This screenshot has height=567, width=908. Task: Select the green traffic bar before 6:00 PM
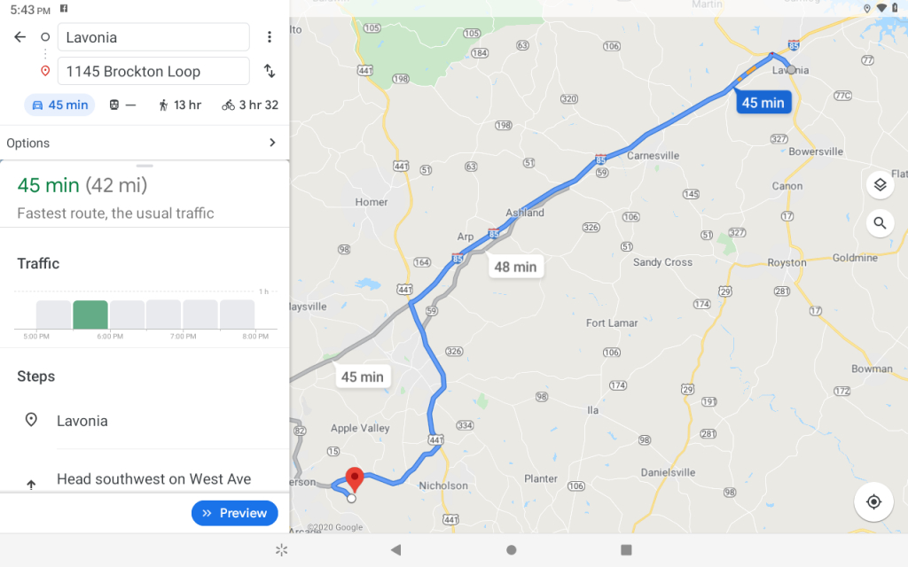pos(90,315)
